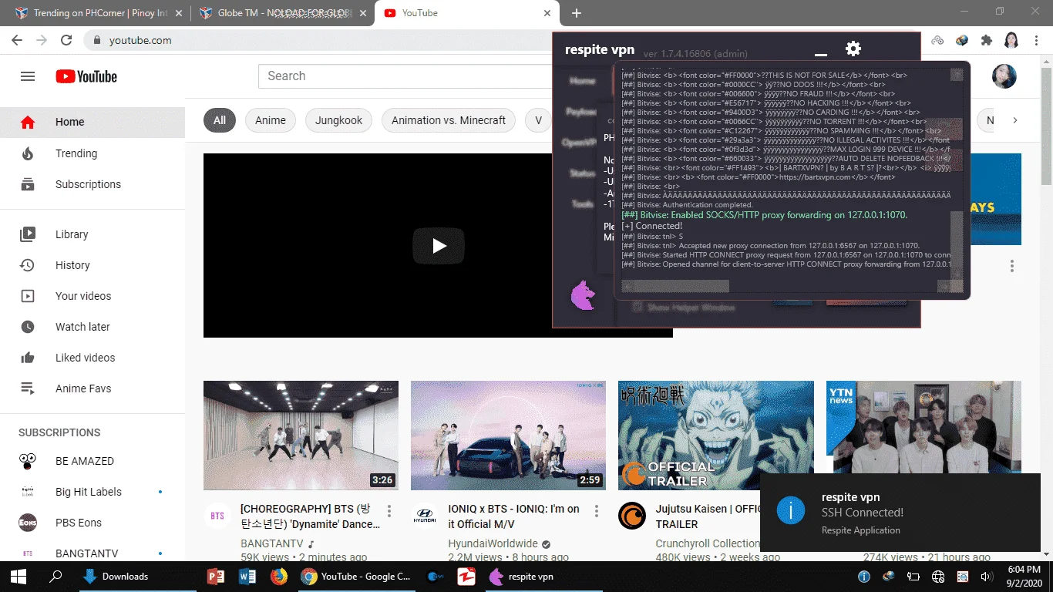Image resolution: width=1053 pixels, height=592 pixels.
Task: Select the Animation vs. Minecraft chip
Action: click(x=449, y=120)
